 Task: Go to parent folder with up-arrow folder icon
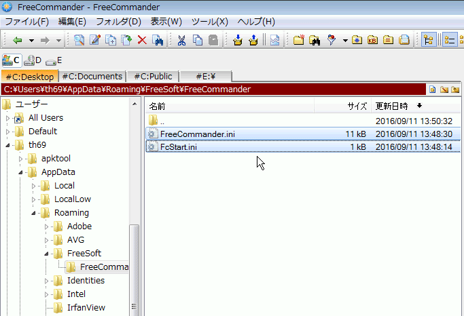455,90
